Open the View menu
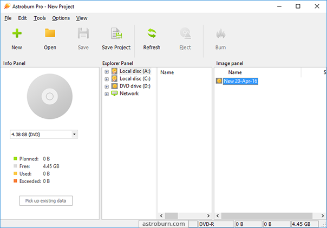Image resolution: width=327 pixels, height=228 pixels. coord(82,18)
